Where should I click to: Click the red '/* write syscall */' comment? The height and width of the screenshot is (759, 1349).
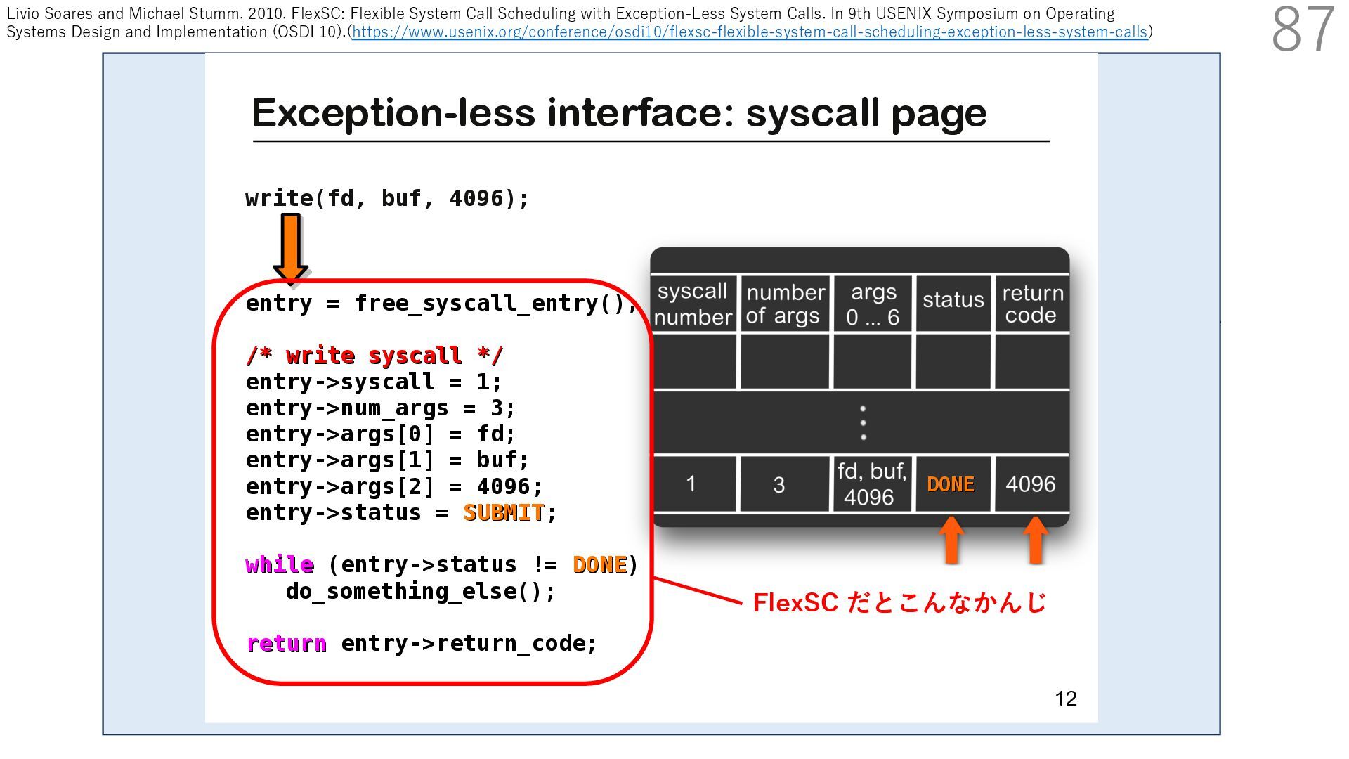tap(374, 356)
